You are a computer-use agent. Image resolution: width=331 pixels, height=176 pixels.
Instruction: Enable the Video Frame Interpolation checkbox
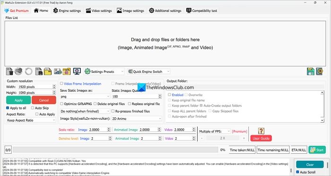click(61, 84)
